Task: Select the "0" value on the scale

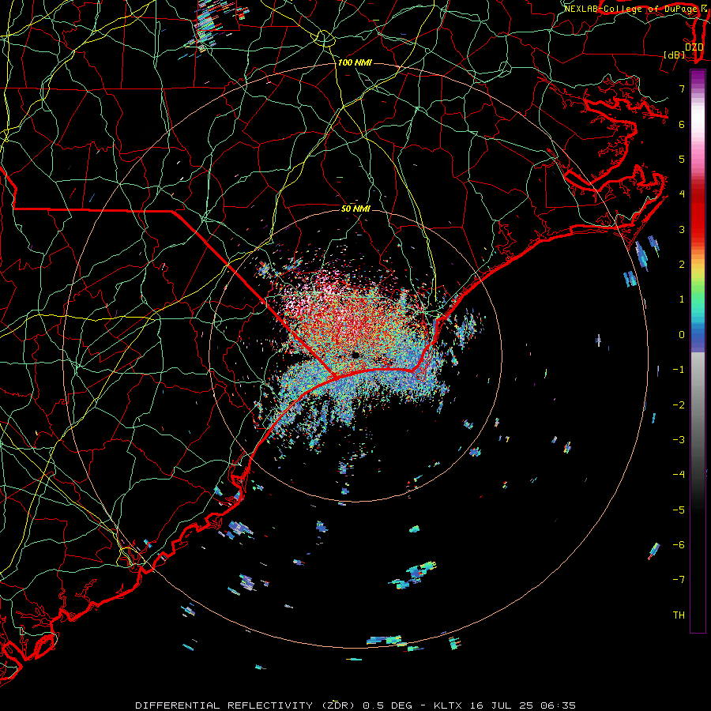Action: tap(682, 335)
